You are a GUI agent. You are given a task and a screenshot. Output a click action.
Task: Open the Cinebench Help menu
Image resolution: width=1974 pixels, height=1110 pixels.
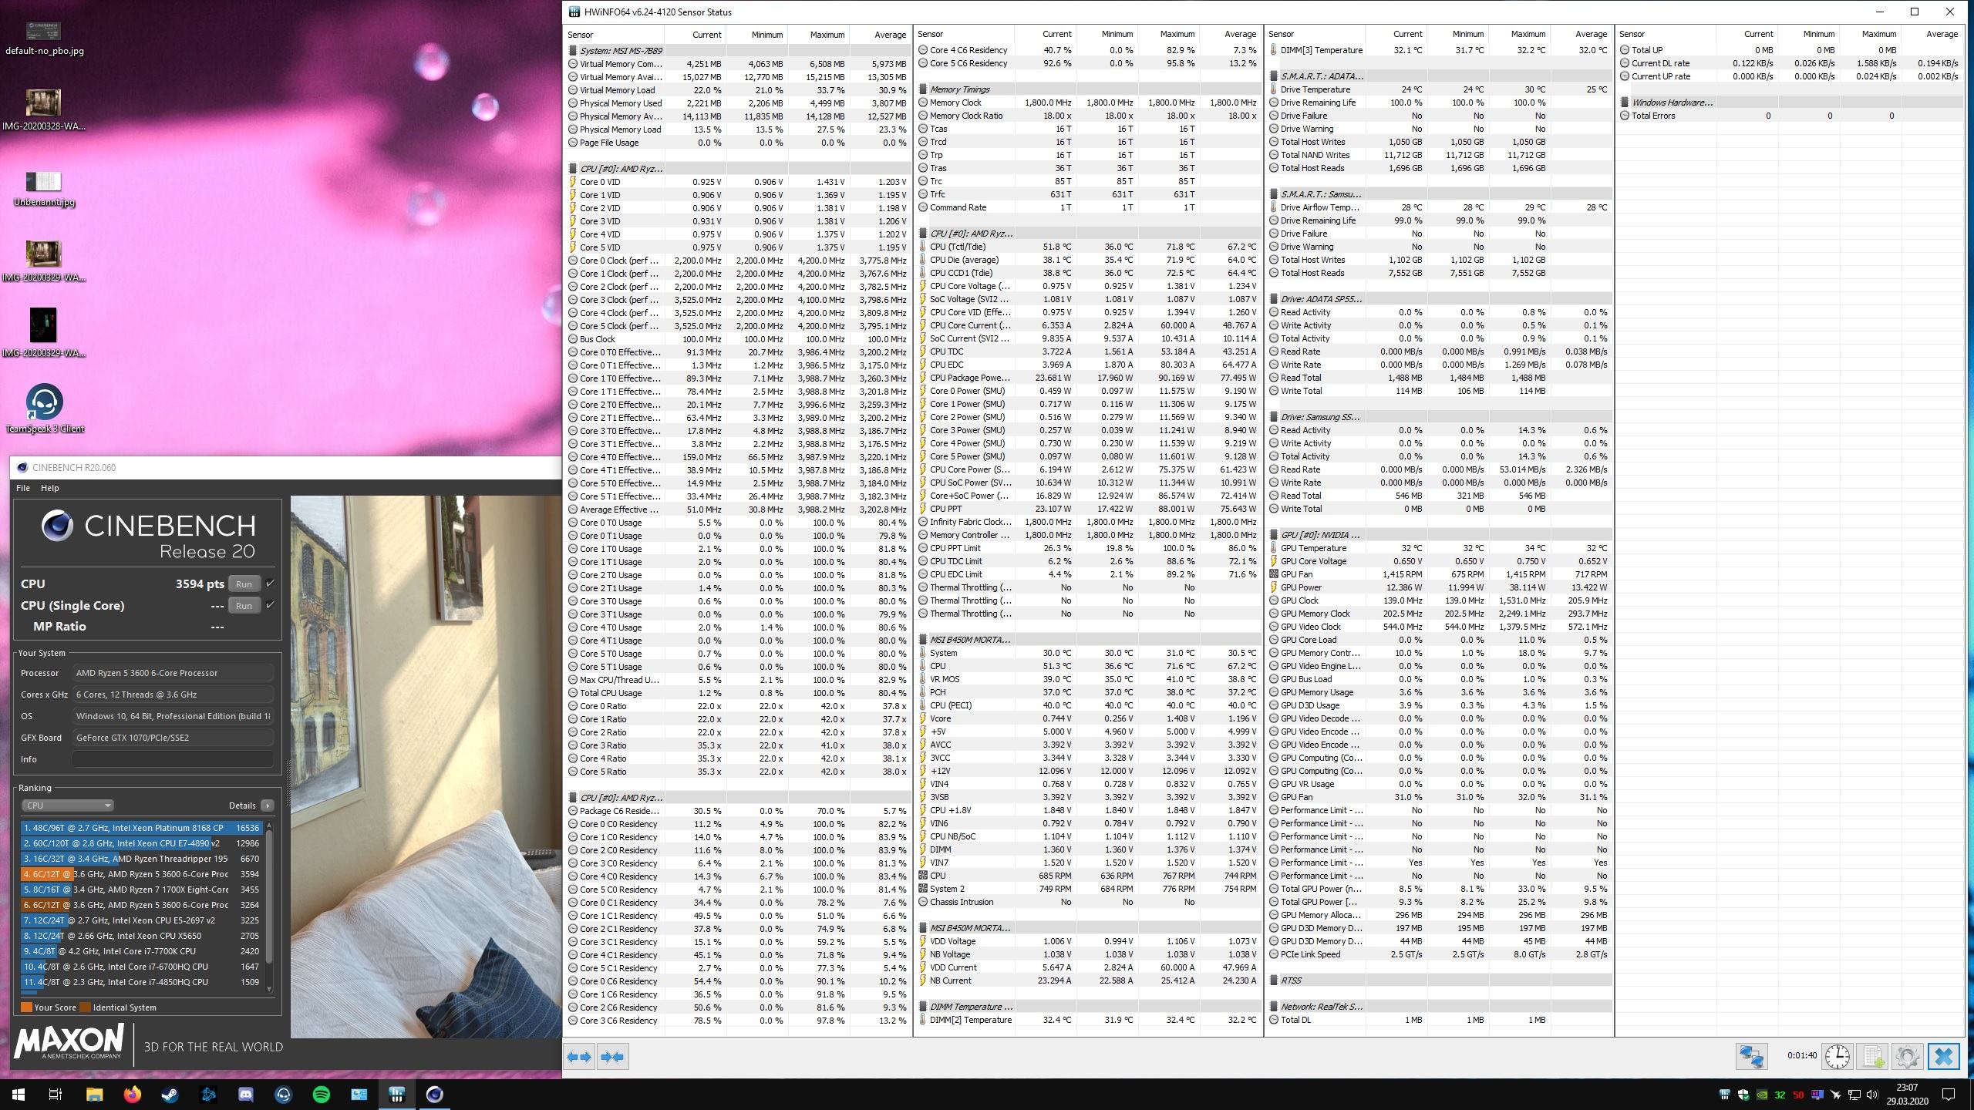point(49,488)
